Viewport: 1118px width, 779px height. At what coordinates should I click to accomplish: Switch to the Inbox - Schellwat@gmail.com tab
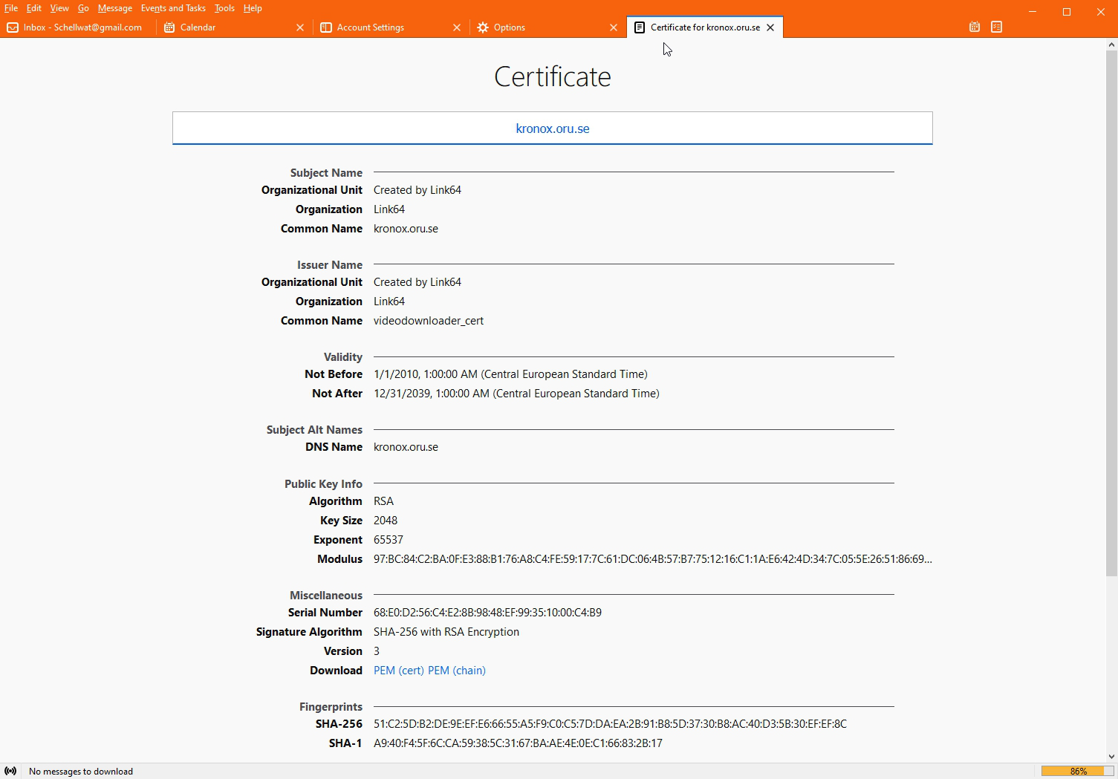pos(79,27)
